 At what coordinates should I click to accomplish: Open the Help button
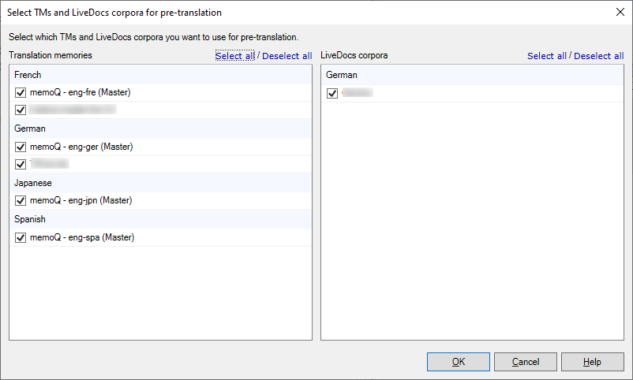[x=592, y=362]
